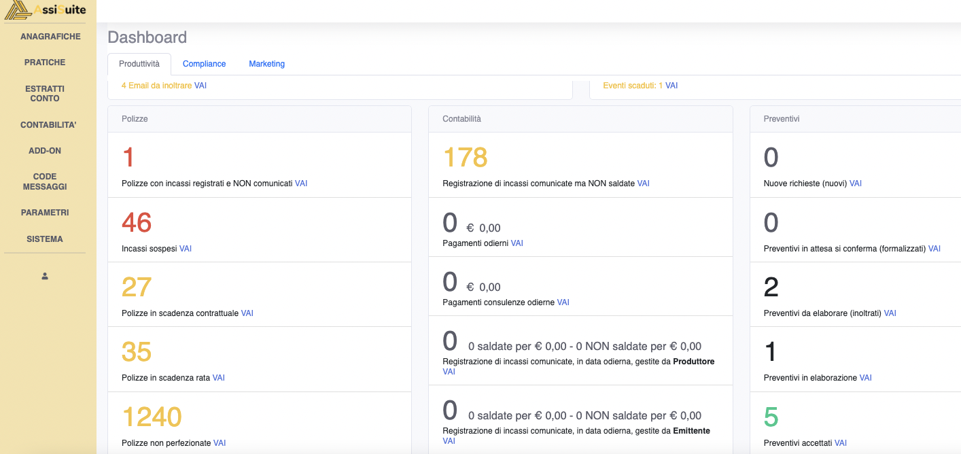Open the CONTABILITA' sidebar menu
The width and height of the screenshot is (961, 454).
tap(48, 125)
